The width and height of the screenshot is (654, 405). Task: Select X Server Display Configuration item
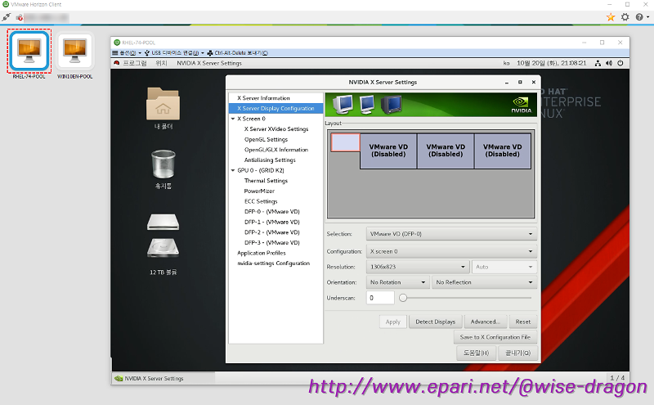(276, 109)
